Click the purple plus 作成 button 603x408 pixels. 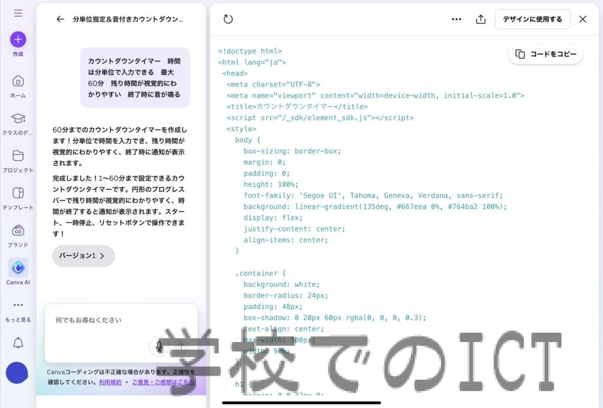[x=18, y=39]
